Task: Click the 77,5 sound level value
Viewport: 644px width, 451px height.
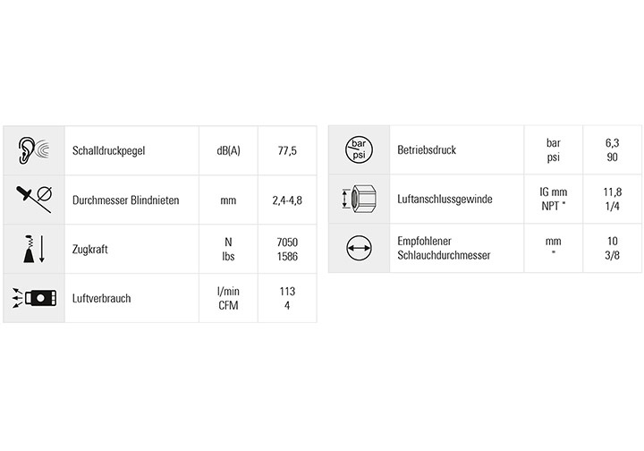Action: tap(287, 150)
